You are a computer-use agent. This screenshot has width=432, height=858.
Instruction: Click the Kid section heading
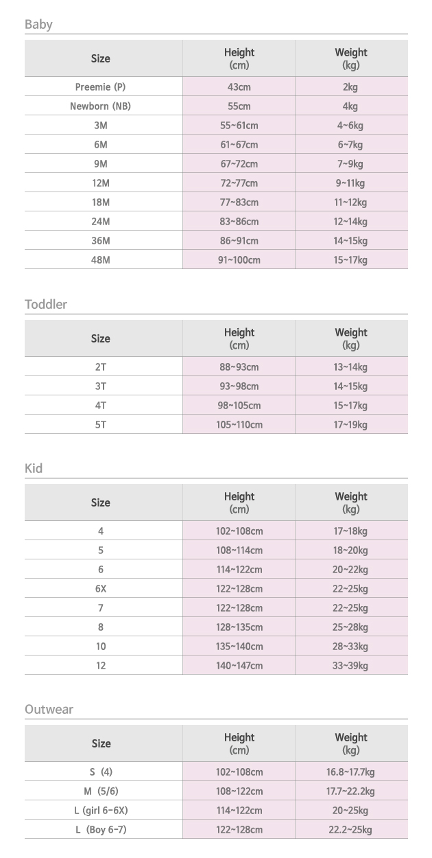coord(34,469)
